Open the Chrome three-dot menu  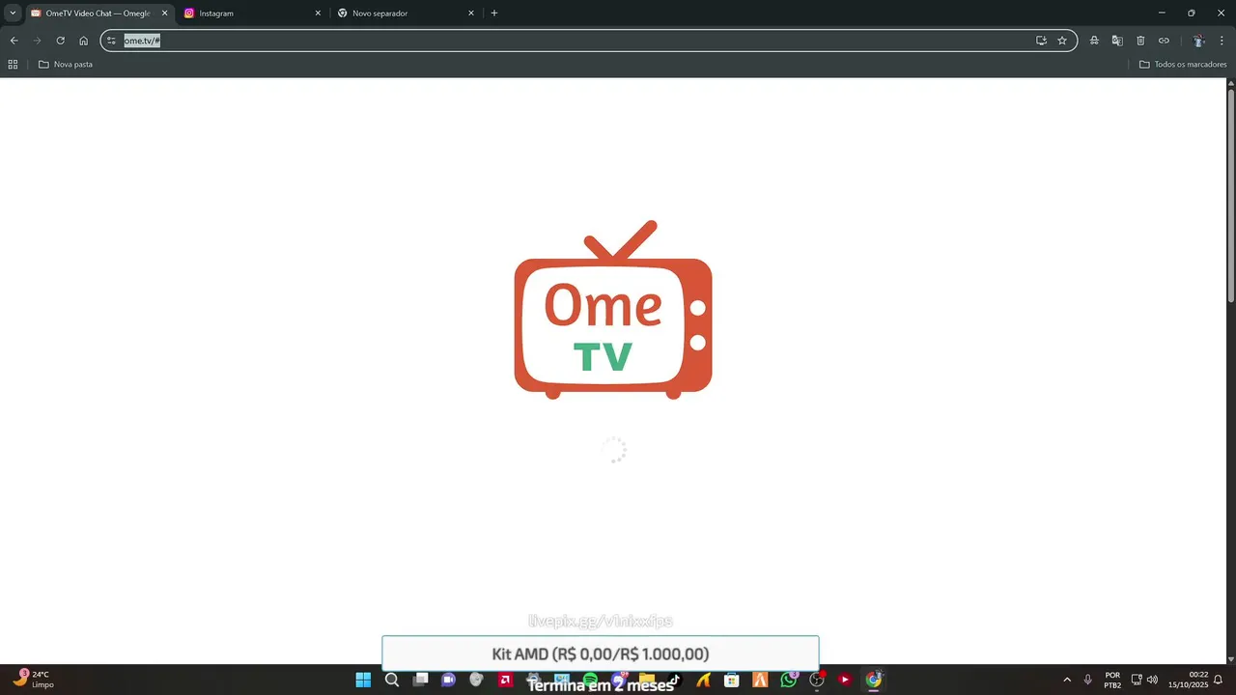[x=1222, y=41]
